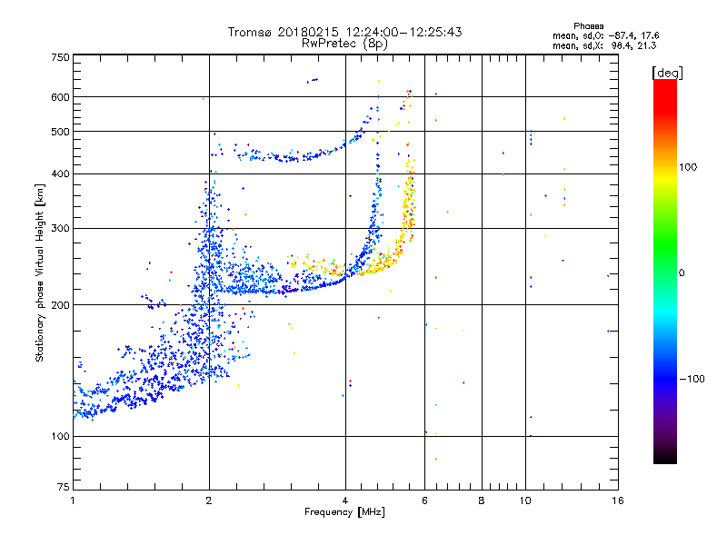
Task: Click the '600' y-axis tick label
Action: point(61,97)
